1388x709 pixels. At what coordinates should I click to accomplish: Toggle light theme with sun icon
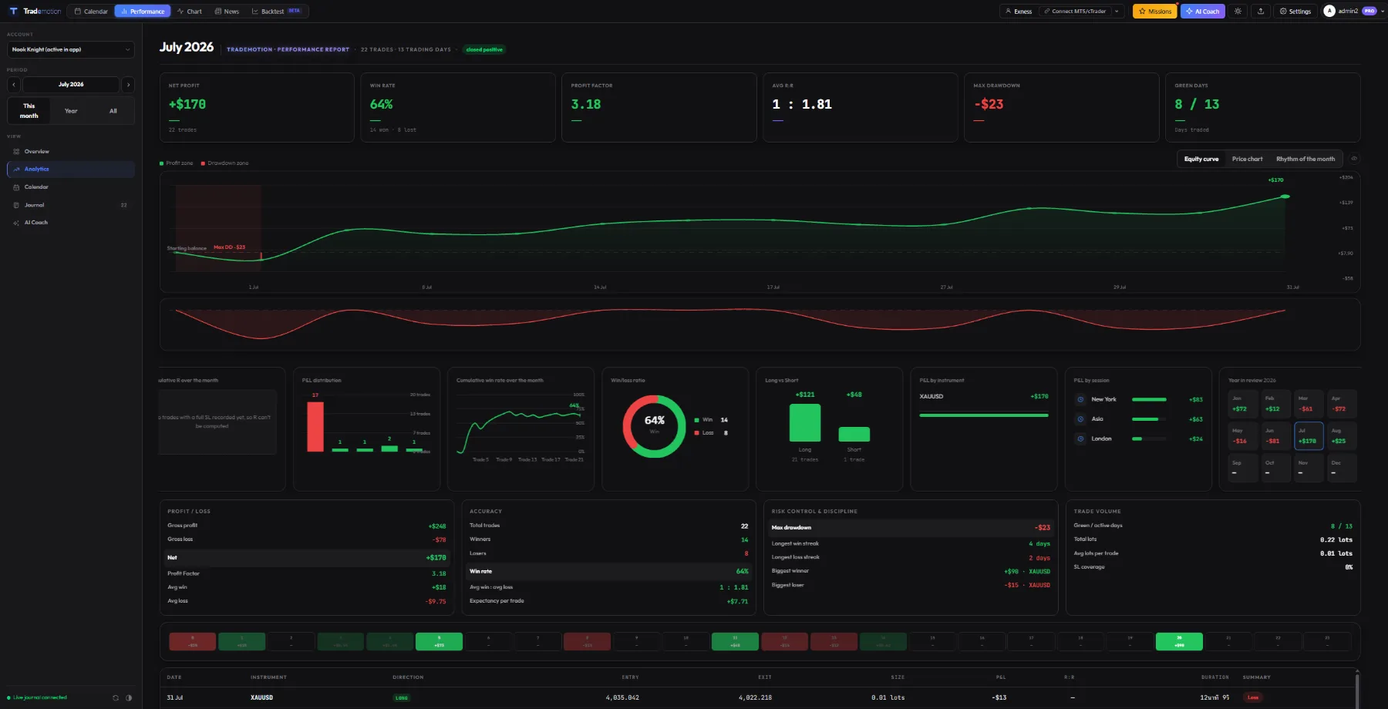pos(1238,11)
